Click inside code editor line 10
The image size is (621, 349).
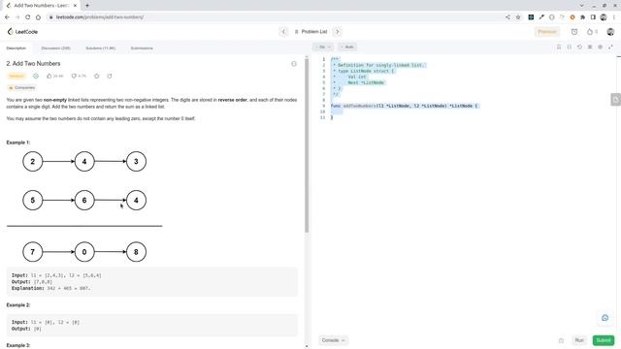(472, 111)
